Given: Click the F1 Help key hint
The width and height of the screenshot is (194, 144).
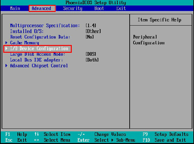Looking at the screenshot, I should click(x=16, y=134).
